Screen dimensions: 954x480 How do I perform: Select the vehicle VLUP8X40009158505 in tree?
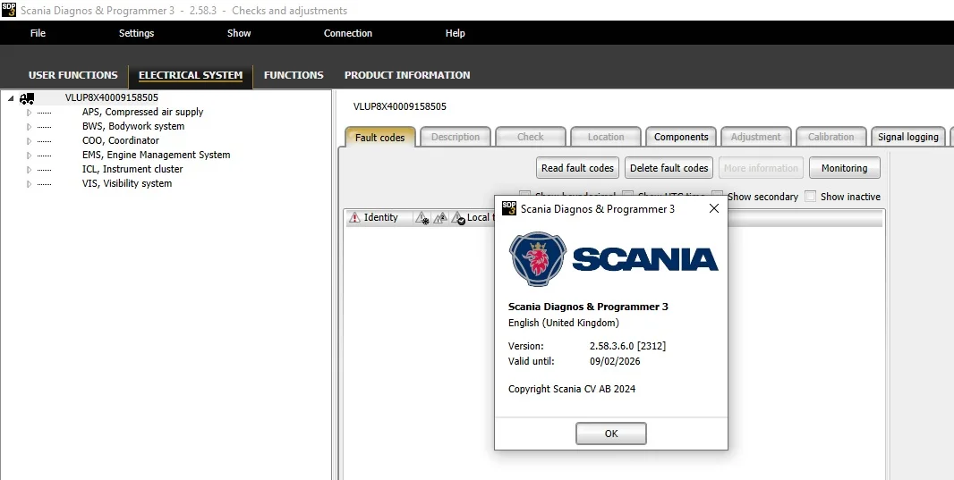[111, 97]
